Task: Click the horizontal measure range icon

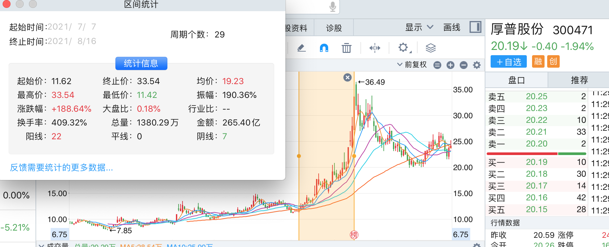Action: coord(375,48)
